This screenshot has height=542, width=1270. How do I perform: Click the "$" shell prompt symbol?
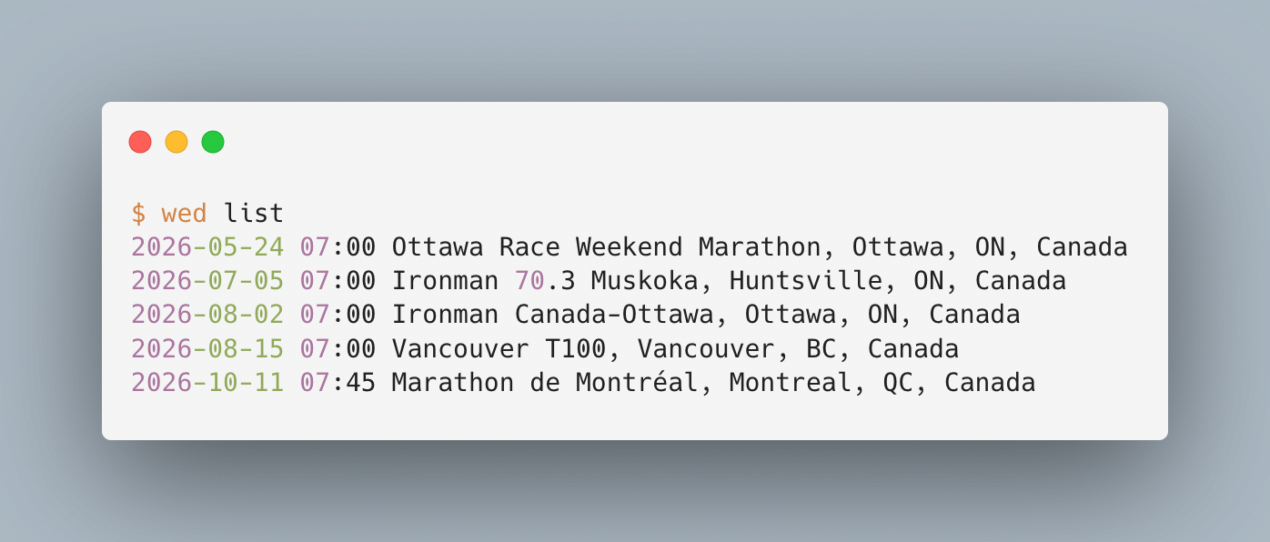(x=138, y=214)
